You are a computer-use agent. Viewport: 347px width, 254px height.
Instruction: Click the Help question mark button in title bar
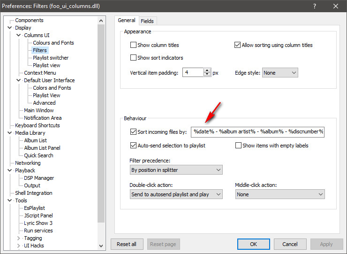(314, 7)
